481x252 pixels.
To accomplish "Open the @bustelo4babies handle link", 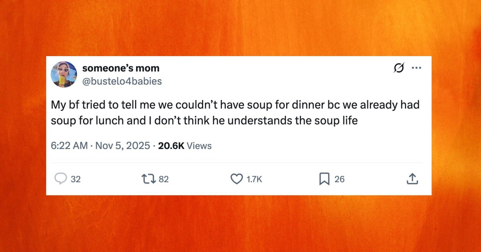I will pos(122,81).
